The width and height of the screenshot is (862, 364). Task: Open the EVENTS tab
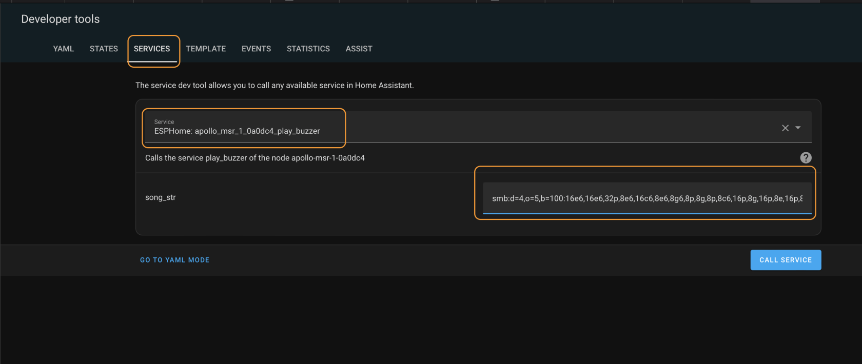coord(256,49)
